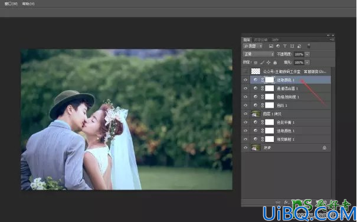Open the 类型 layer filter dropdown

click(x=253, y=46)
